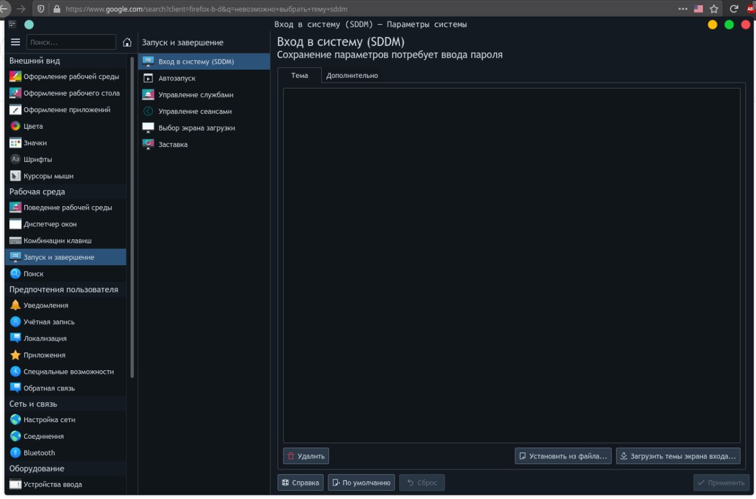Click the Управление службами icon

pos(148,94)
